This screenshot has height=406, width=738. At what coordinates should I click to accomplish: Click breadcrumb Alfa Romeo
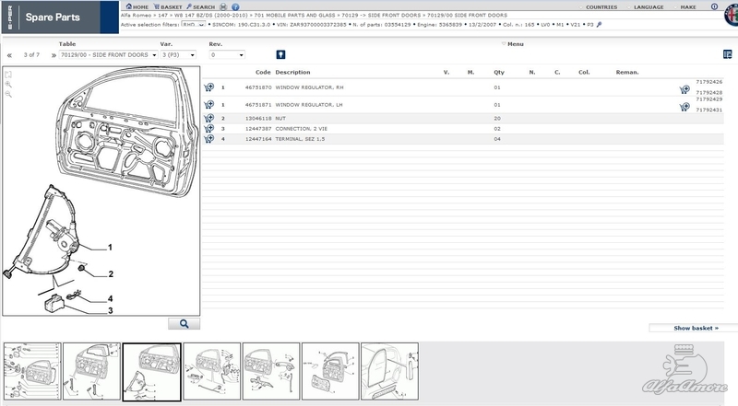click(136, 15)
